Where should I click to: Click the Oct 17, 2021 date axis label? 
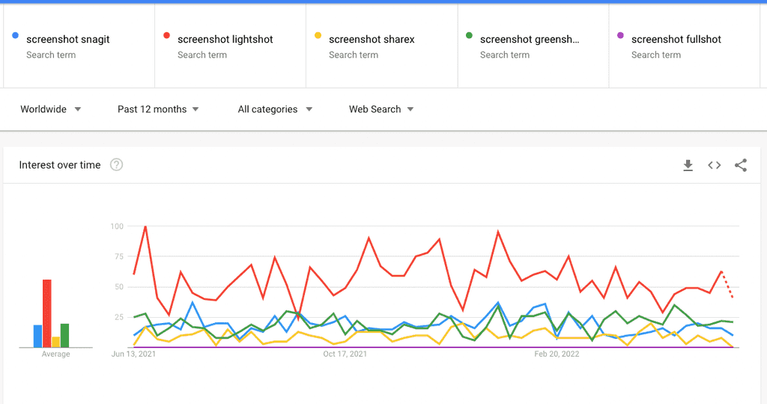[345, 354]
